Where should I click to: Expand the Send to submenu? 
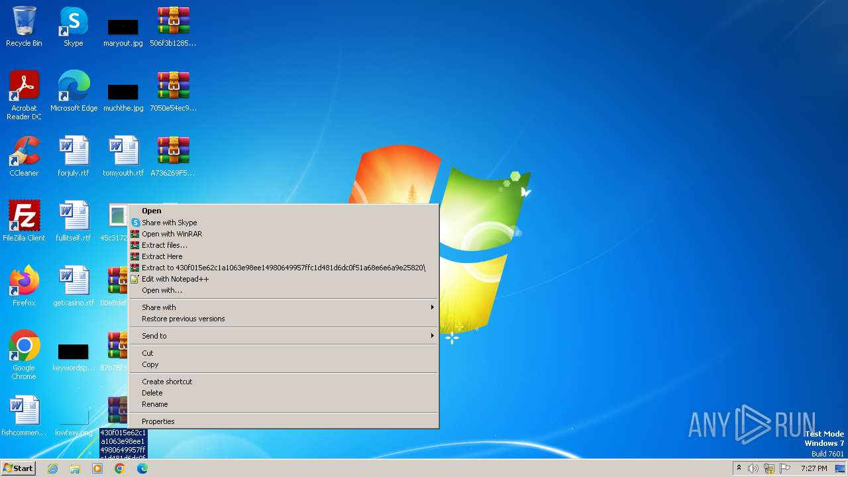coord(284,336)
